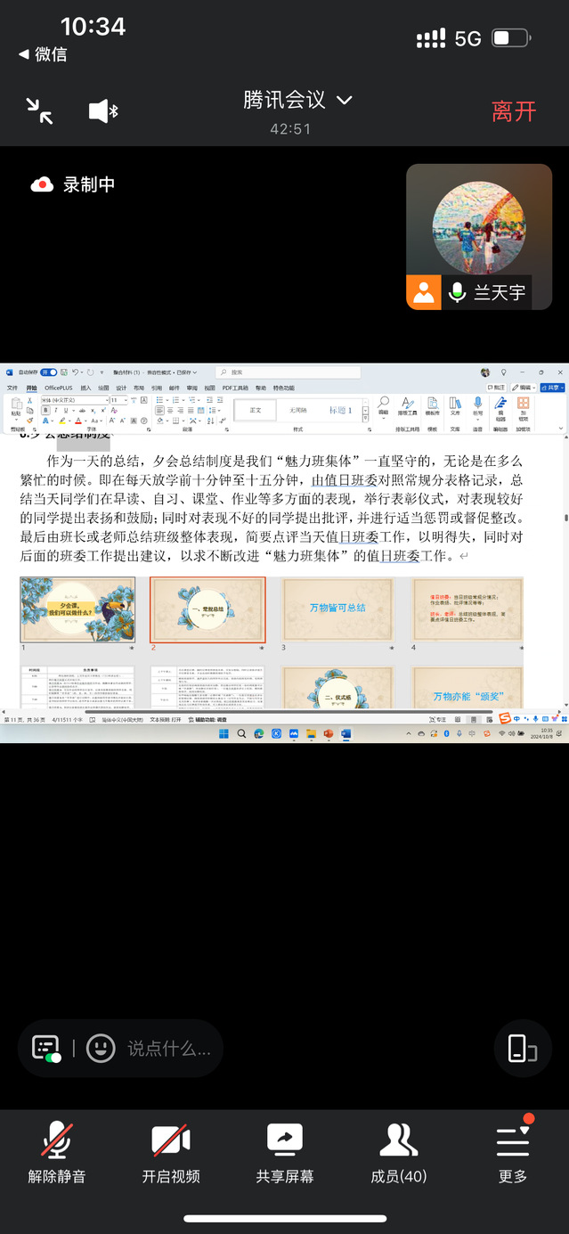
Task: Open the 成员(40) members list
Action: (399, 1152)
